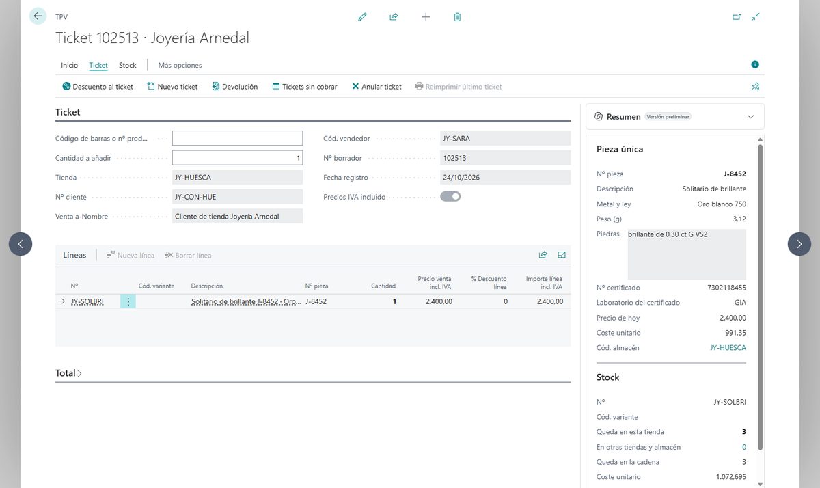Click the share icon in header
The width and height of the screenshot is (820, 488).
coord(394,17)
